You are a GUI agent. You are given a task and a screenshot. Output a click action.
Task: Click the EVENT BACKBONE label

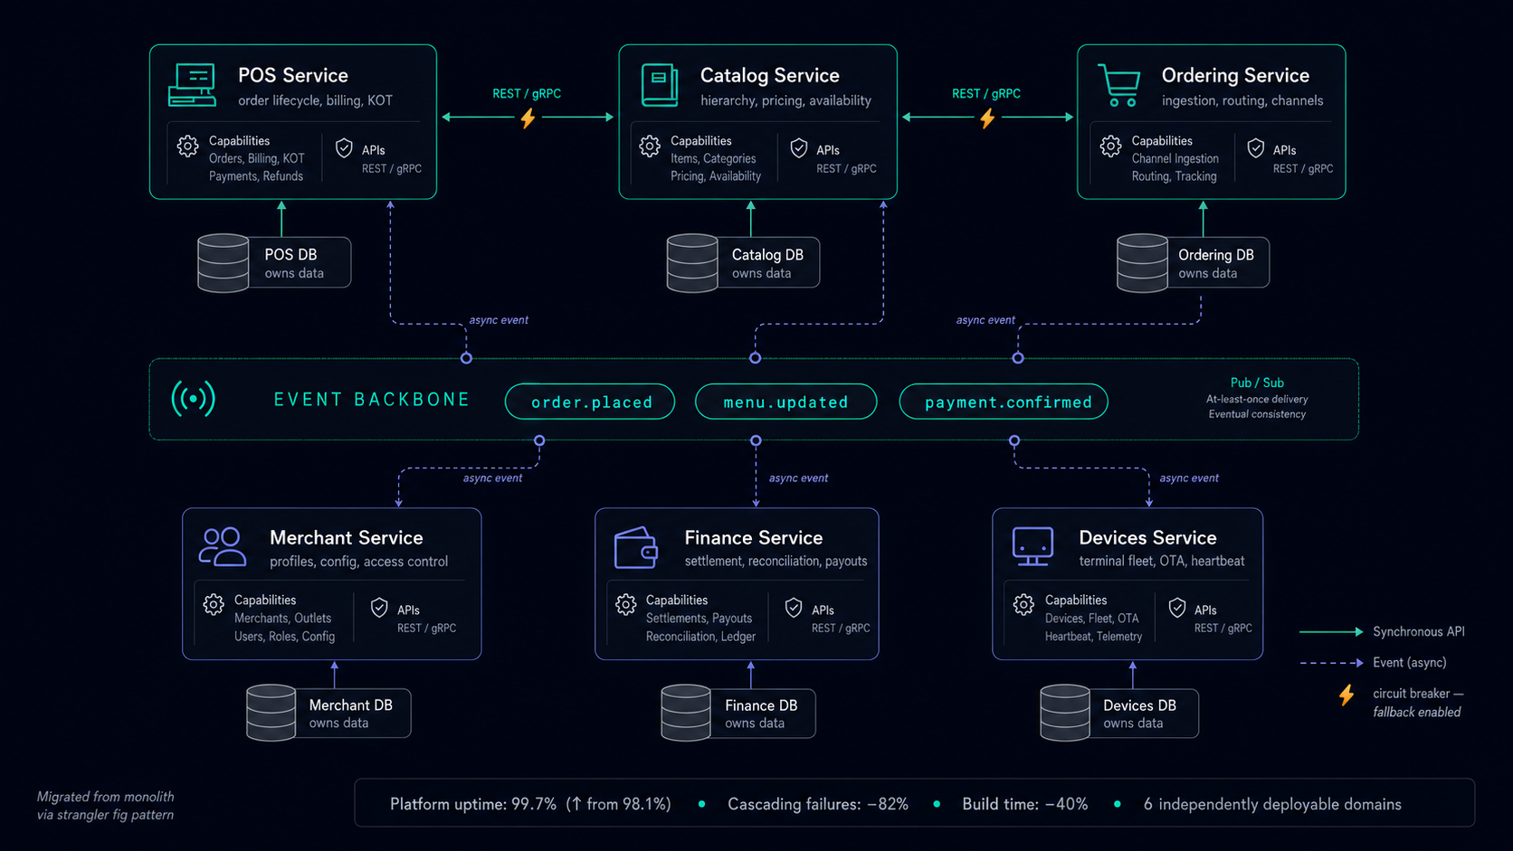pyautogui.click(x=372, y=400)
